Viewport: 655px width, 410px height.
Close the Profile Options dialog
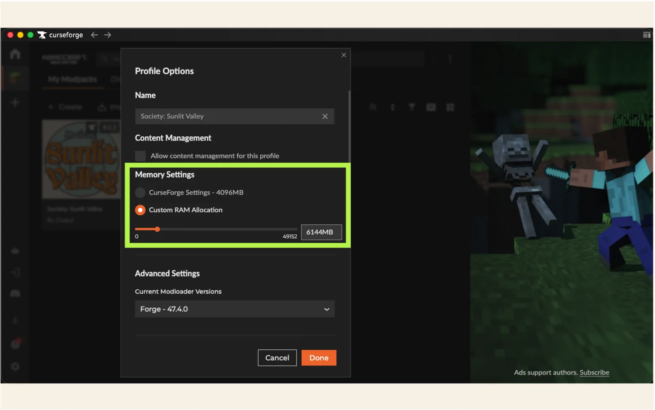(343, 55)
